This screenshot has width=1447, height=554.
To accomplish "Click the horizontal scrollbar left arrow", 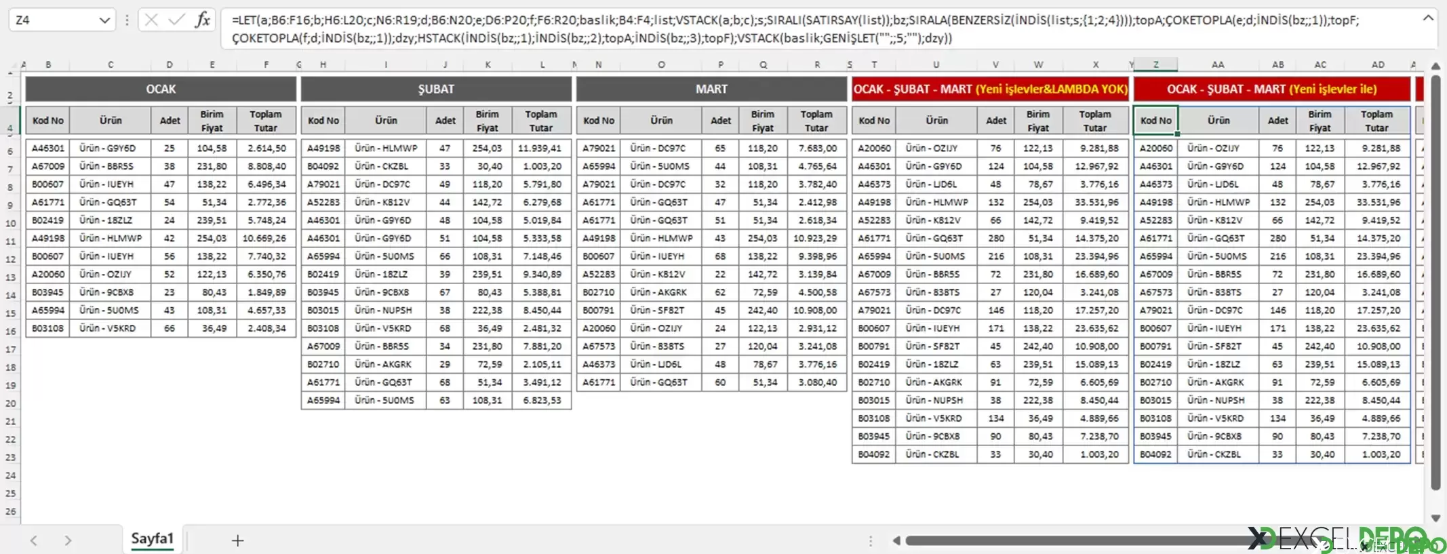I will pos(896,540).
